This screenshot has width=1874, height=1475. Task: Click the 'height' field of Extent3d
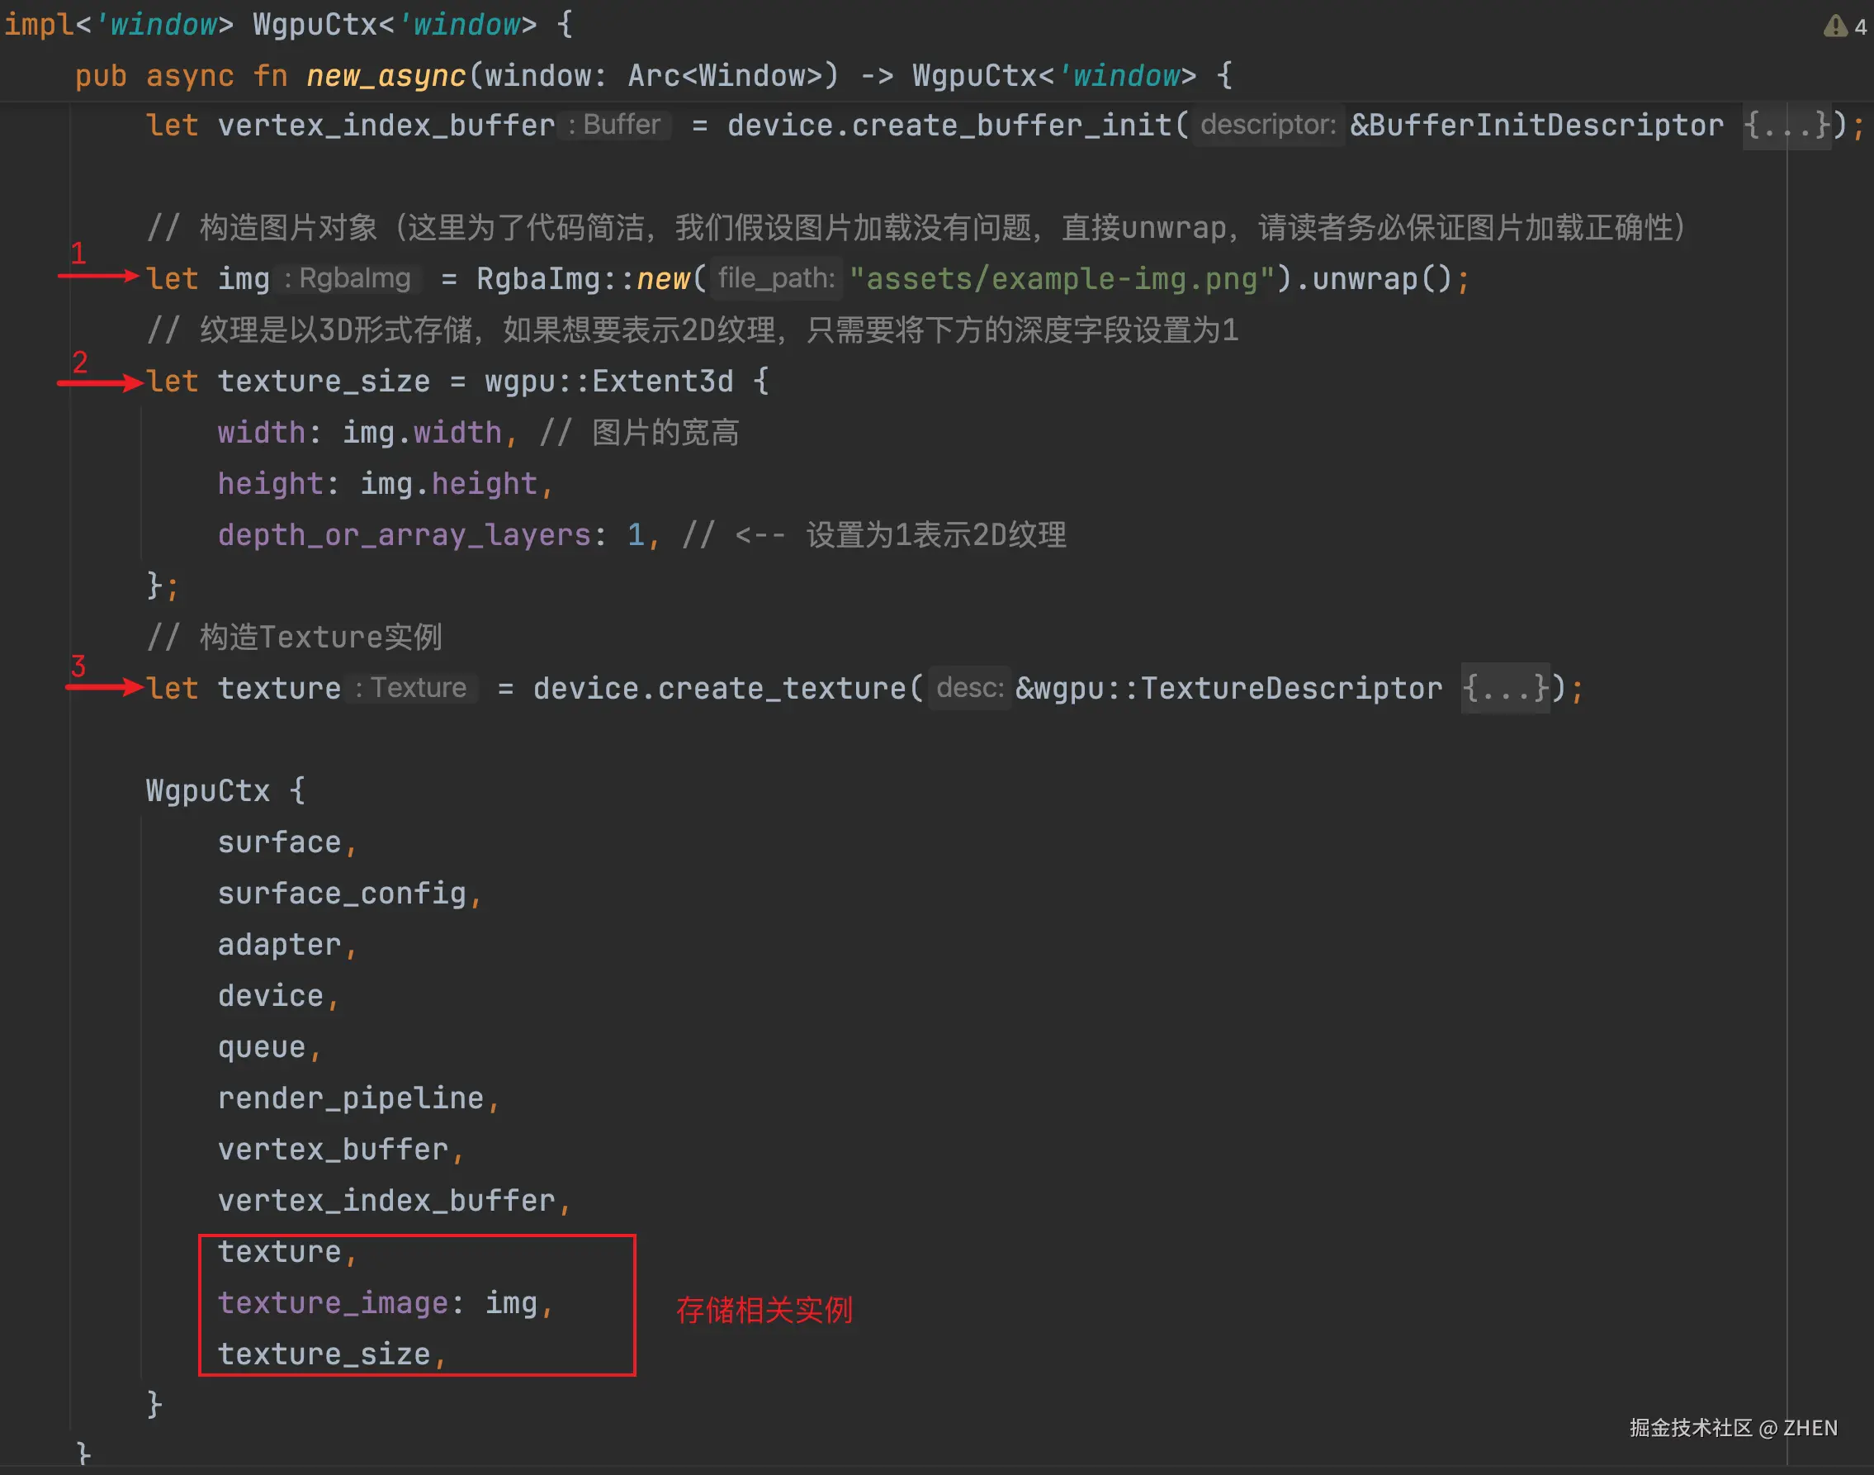[270, 484]
